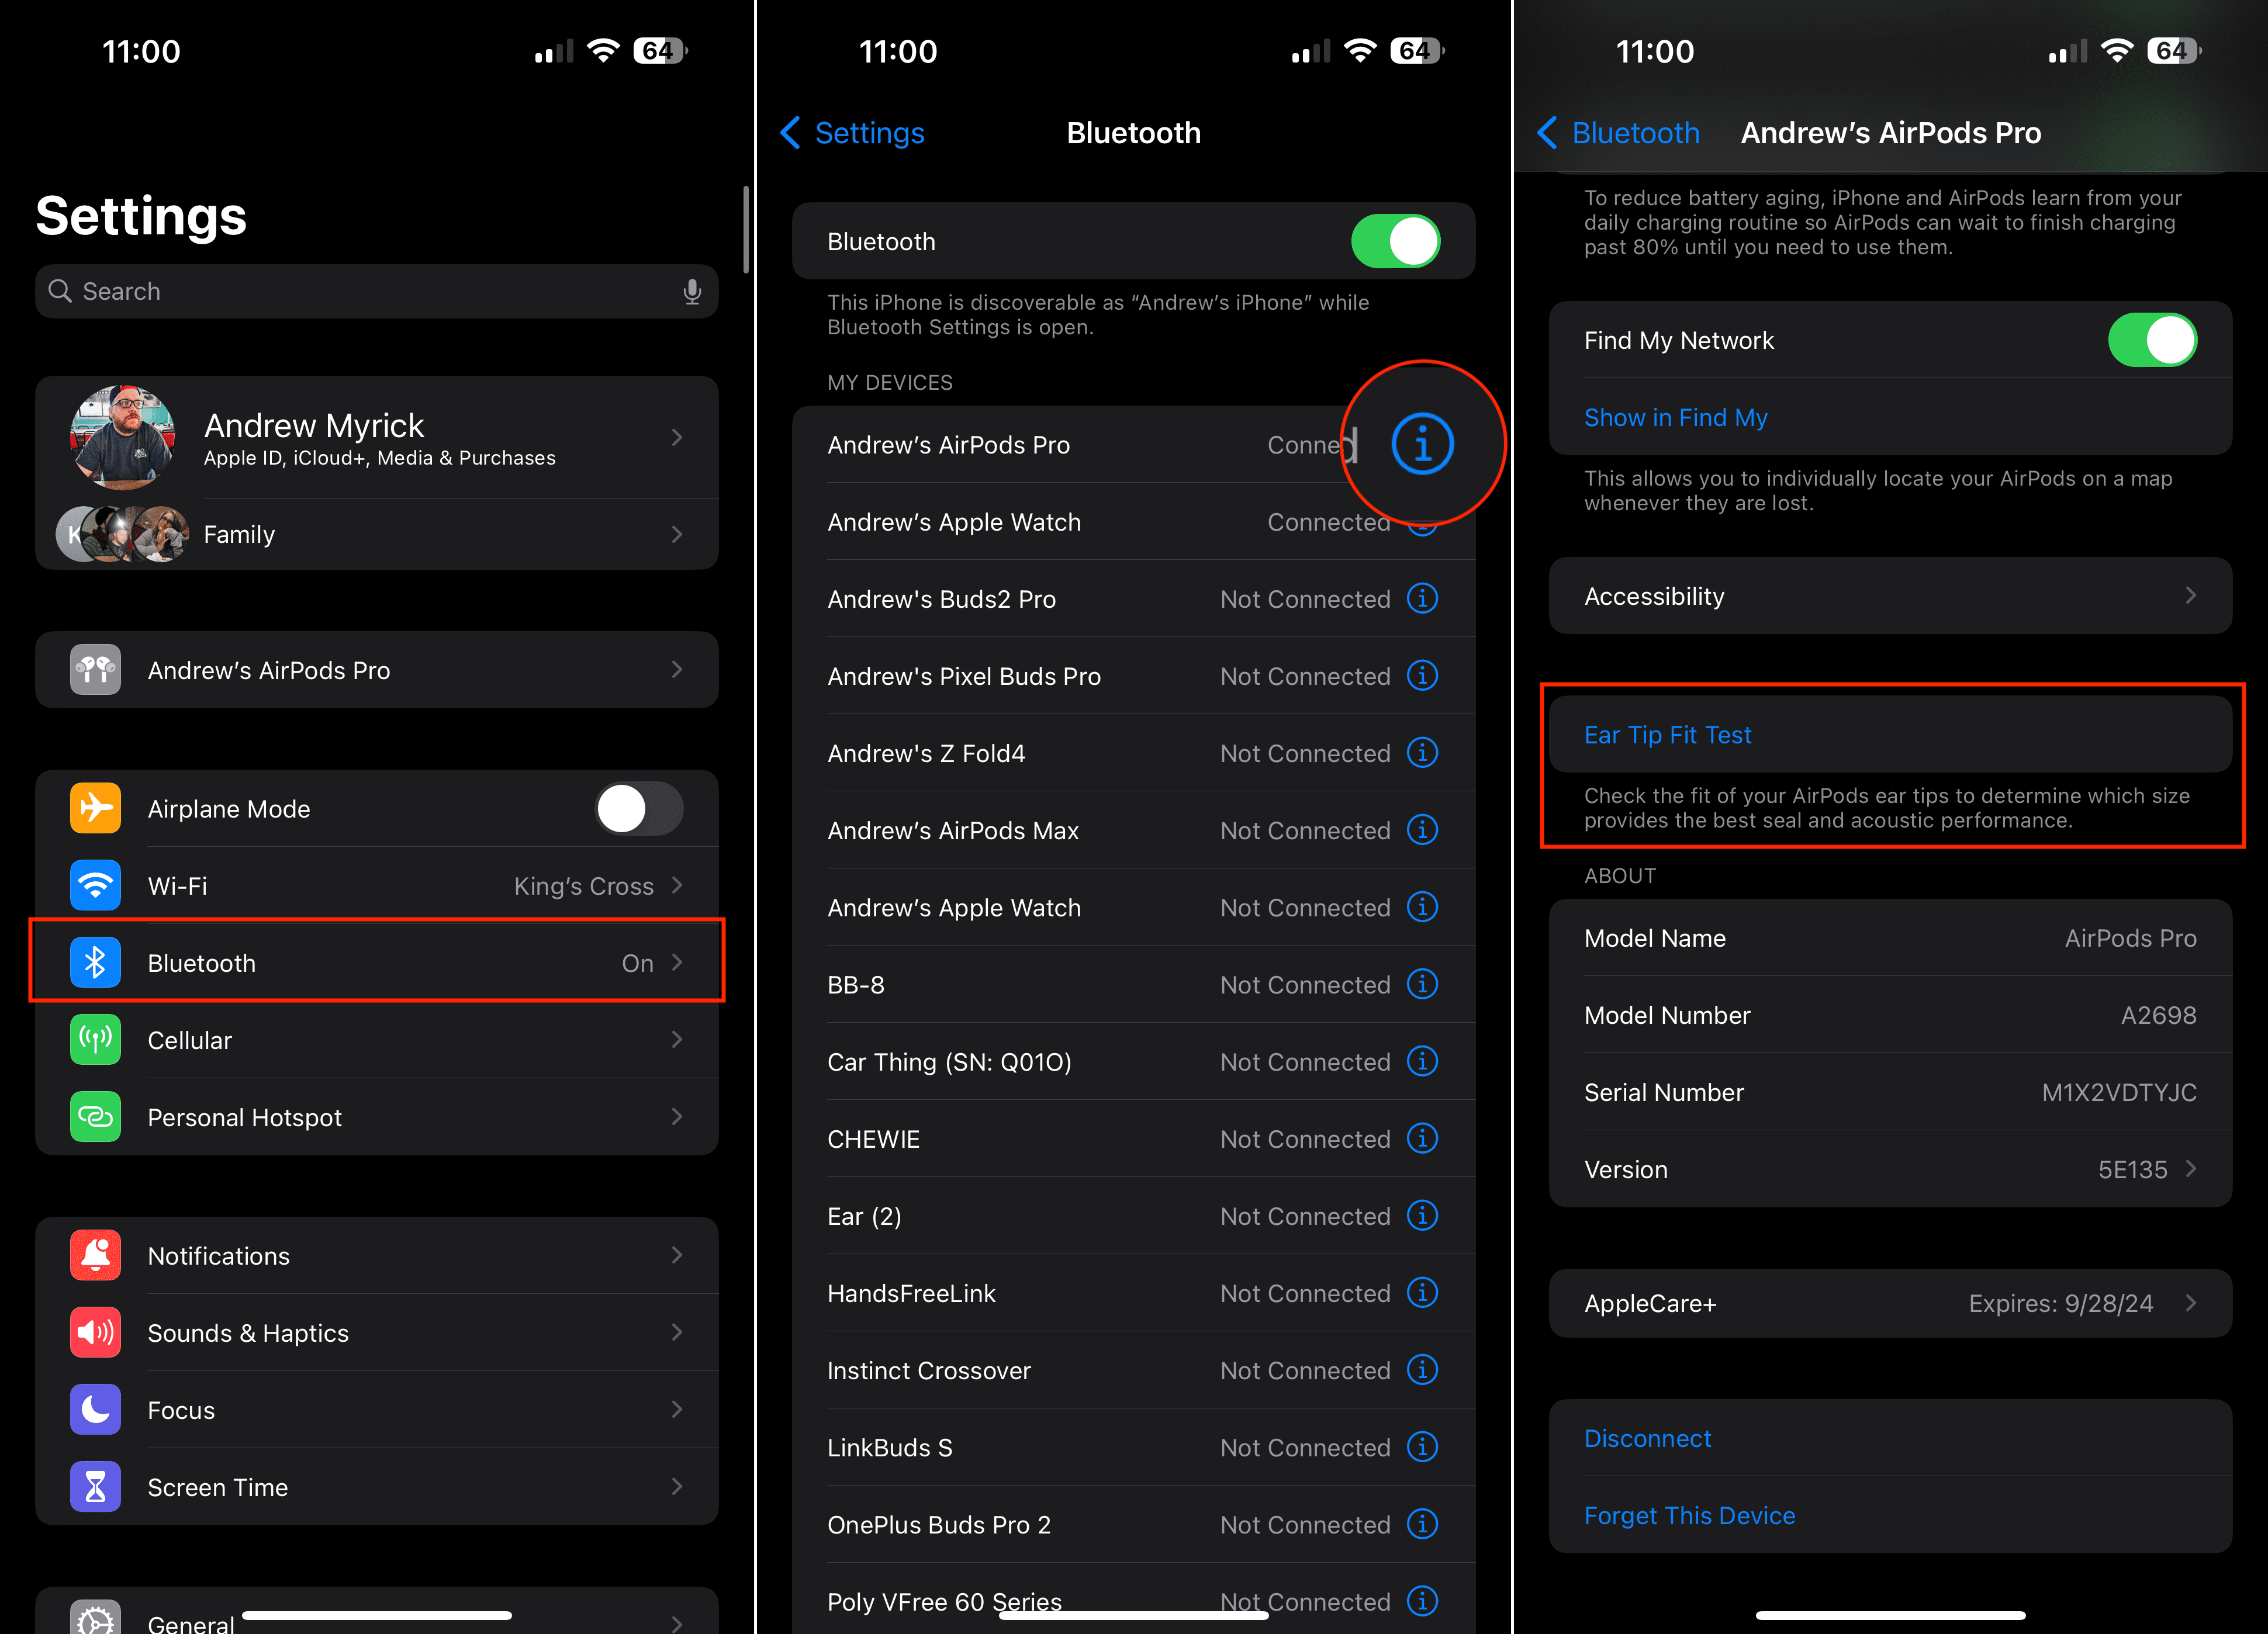Open info icon for BB-8
Image resolution: width=2268 pixels, height=1634 pixels.
[1422, 984]
